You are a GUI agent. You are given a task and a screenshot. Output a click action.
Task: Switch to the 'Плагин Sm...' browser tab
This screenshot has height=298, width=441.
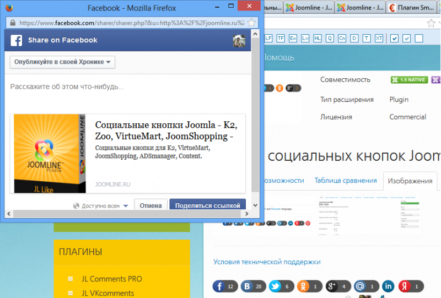411,8
